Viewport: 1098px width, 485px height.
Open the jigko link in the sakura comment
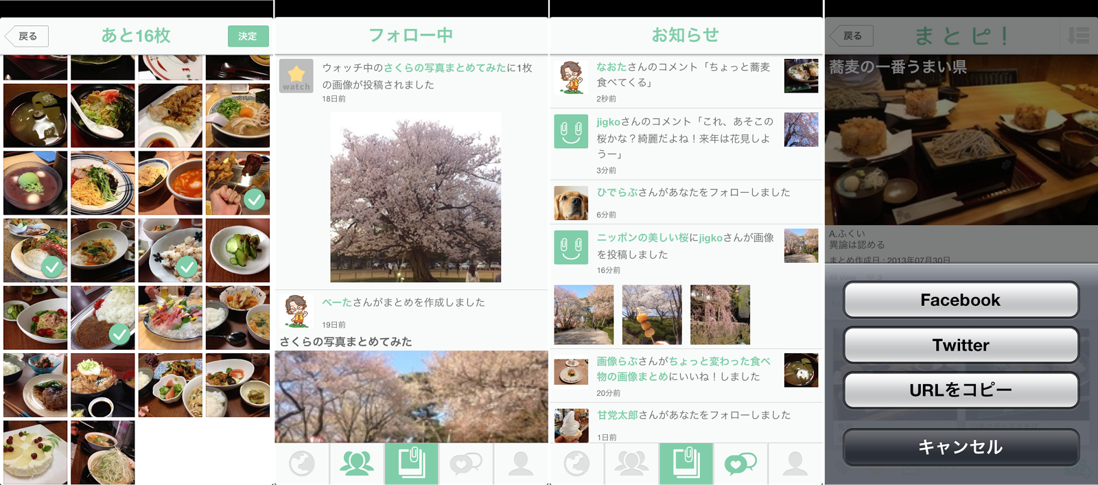(x=608, y=121)
